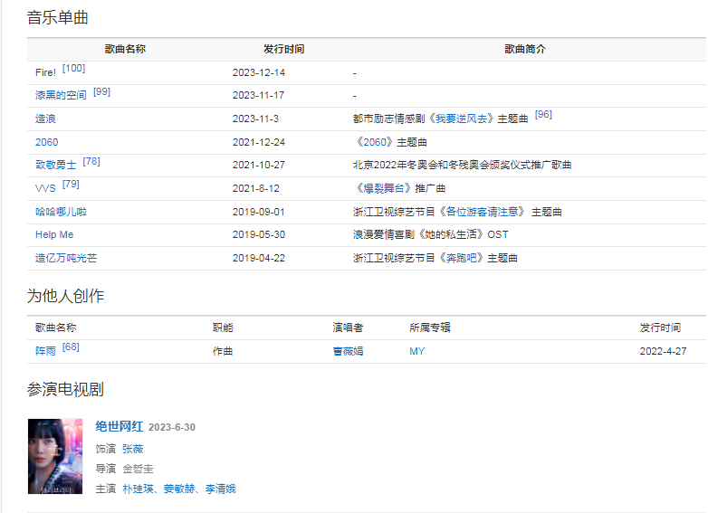Open the 2060 song link
The width and height of the screenshot is (708, 513).
point(46,142)
